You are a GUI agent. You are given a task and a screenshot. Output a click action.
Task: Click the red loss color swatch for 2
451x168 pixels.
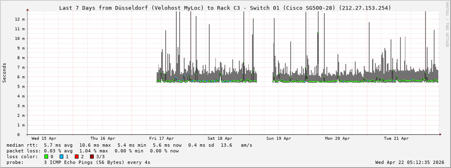coord(76,157)
